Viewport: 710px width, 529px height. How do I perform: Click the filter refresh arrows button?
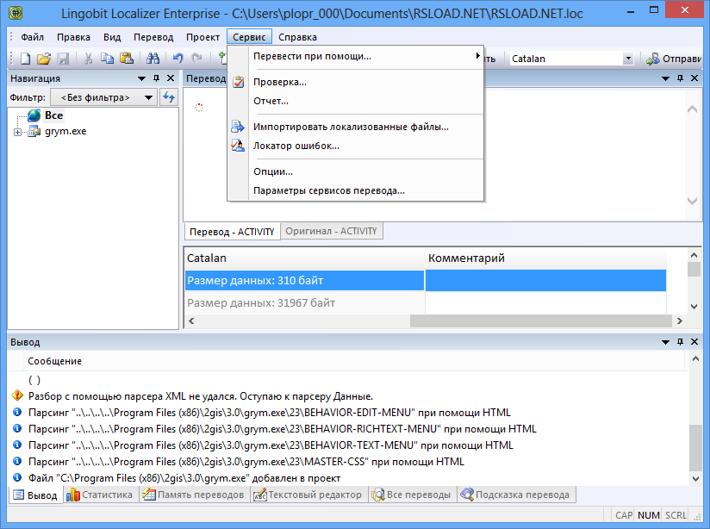(x=168, y=97)
